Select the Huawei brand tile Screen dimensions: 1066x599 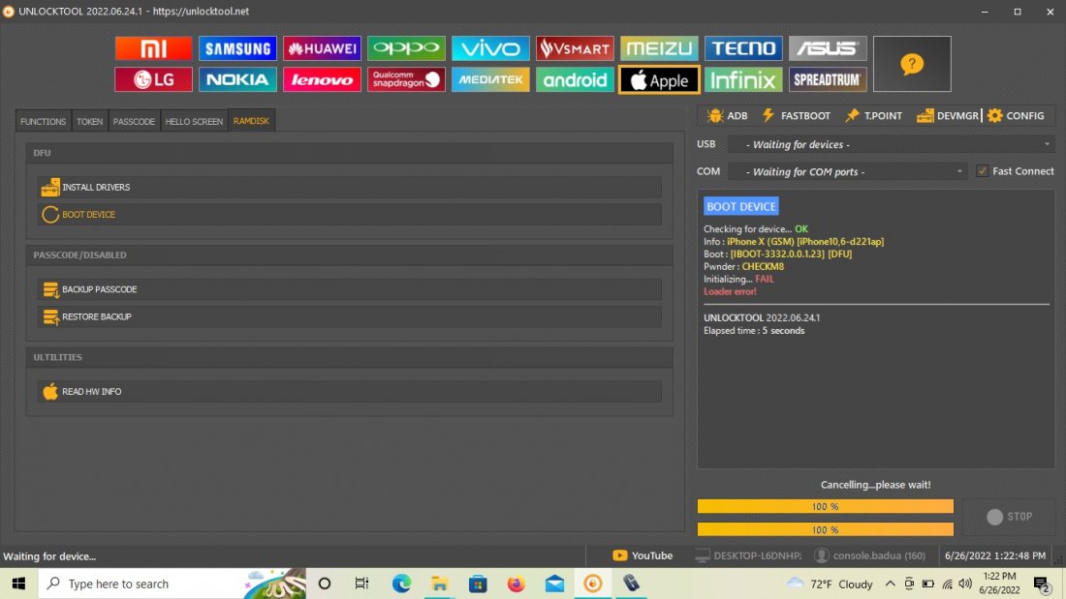click(x=322, y=48)
